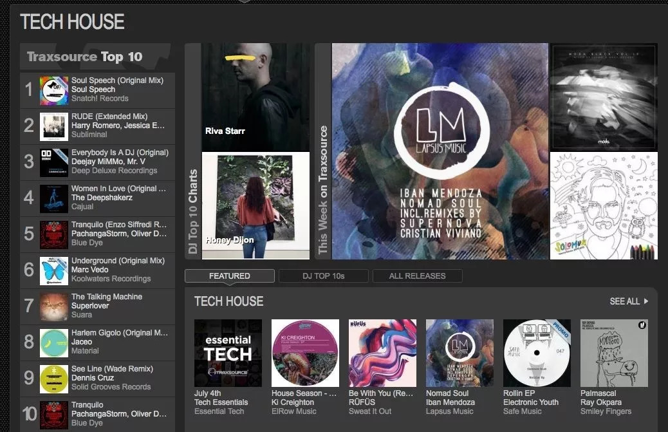Open the DJ TOP 10s tab
This screenshot has height=432, width=668.
click(323, 276)
